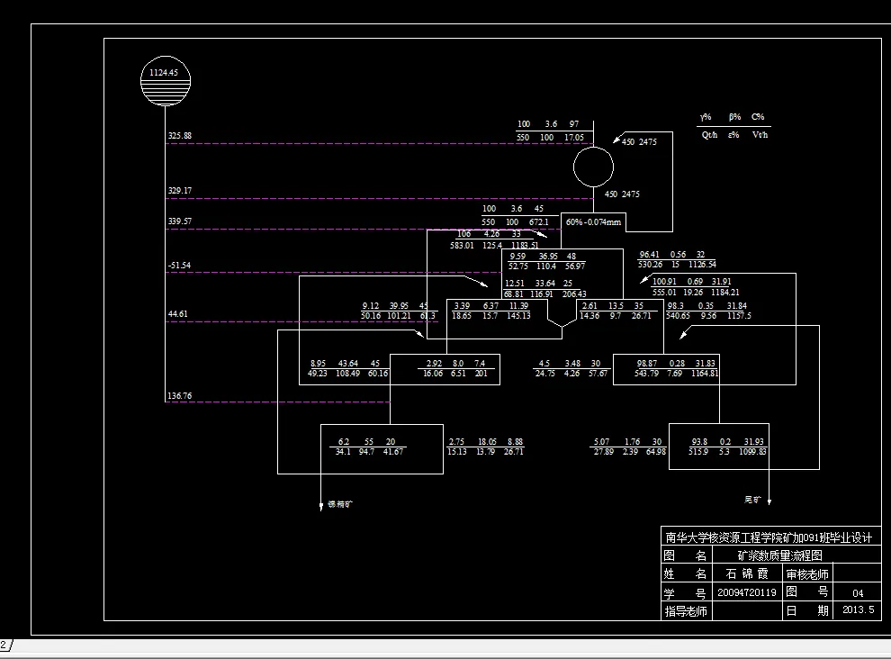Click the 56.97 value
891x659 pixels.
click(575, 266)
